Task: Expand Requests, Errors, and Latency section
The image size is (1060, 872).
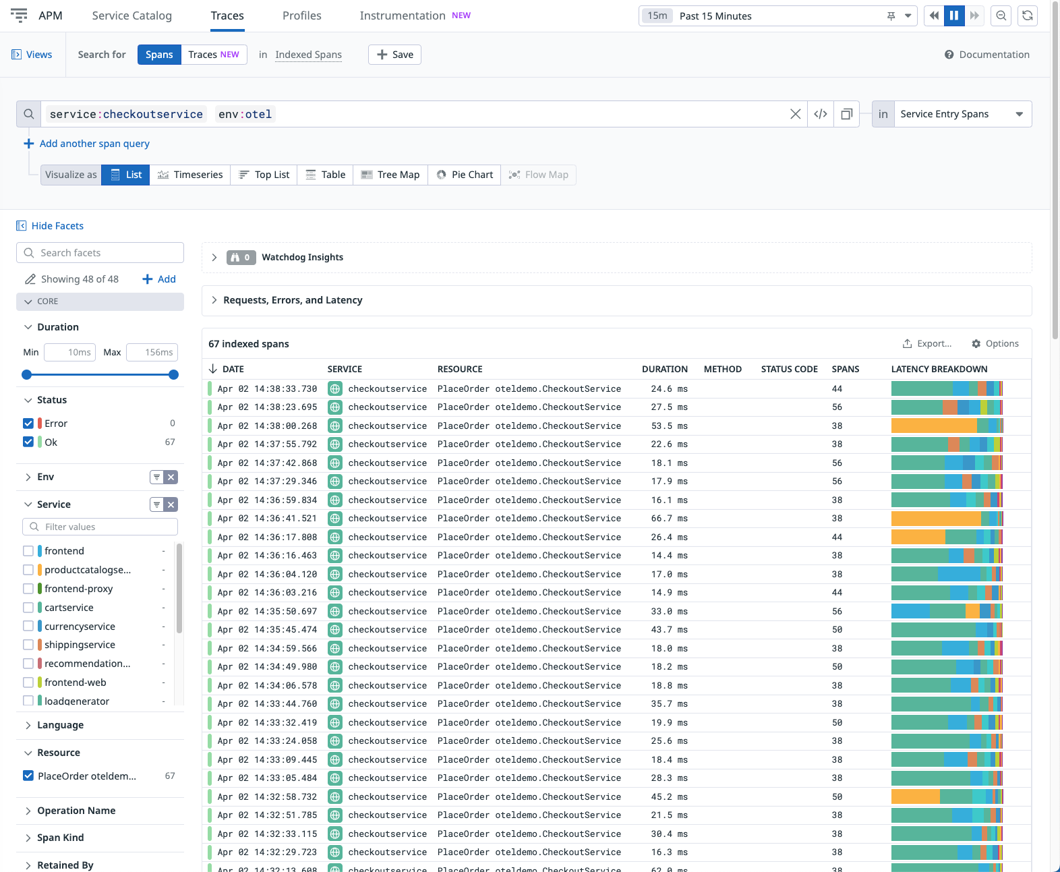Action: pos(214,300)
